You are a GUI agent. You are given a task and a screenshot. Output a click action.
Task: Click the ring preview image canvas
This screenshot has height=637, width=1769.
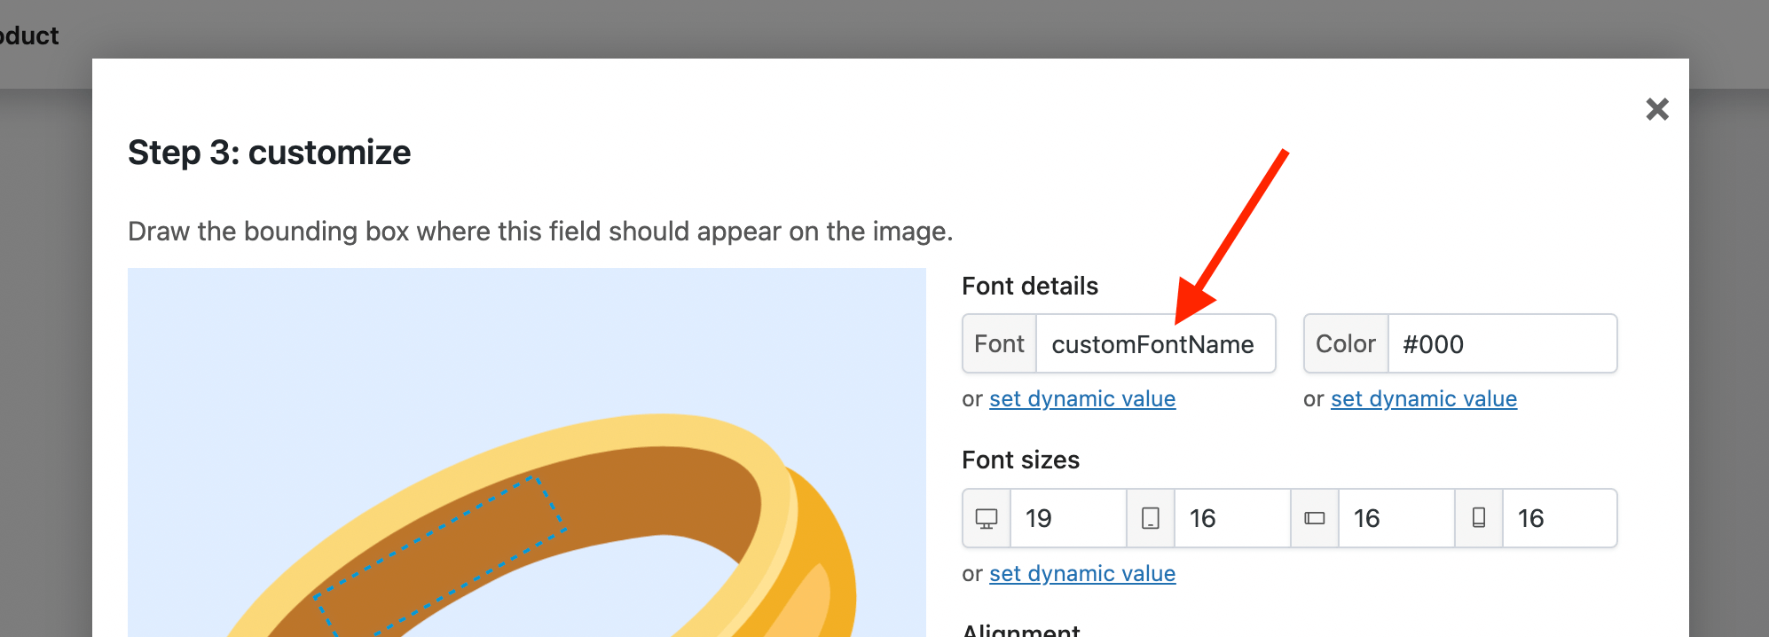click(x=527, y=452)
